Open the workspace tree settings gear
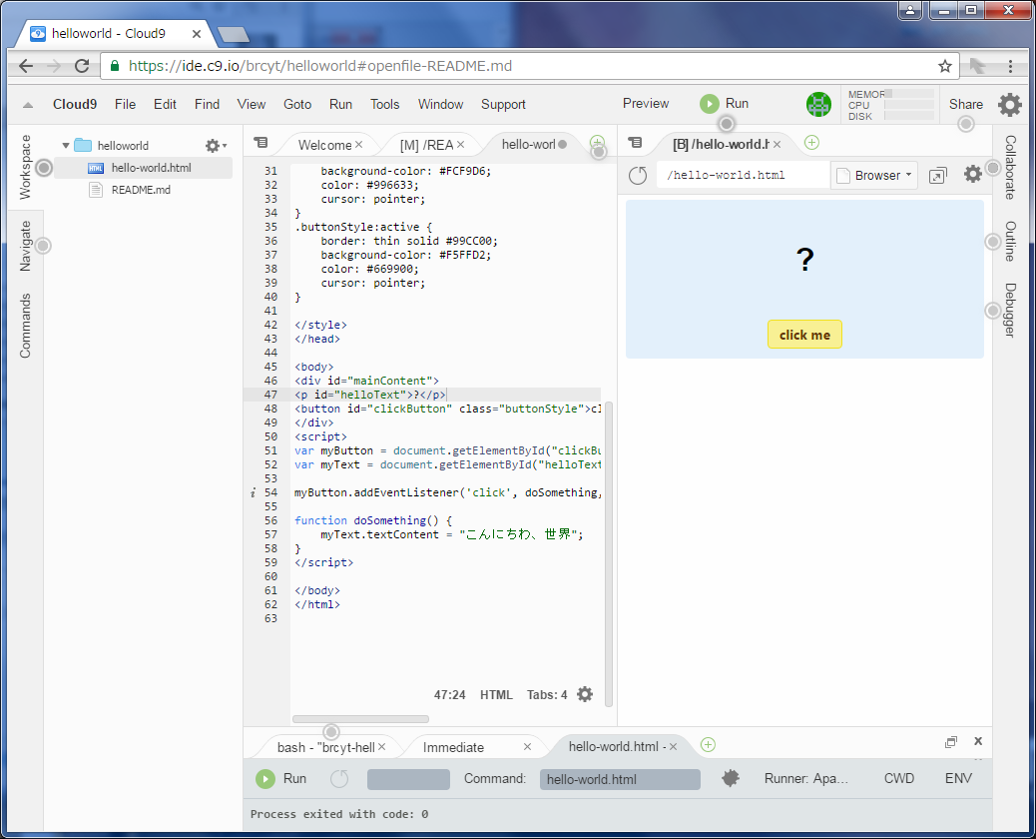The height and width of the screenshot is (839, 1036). coord(216,146)
